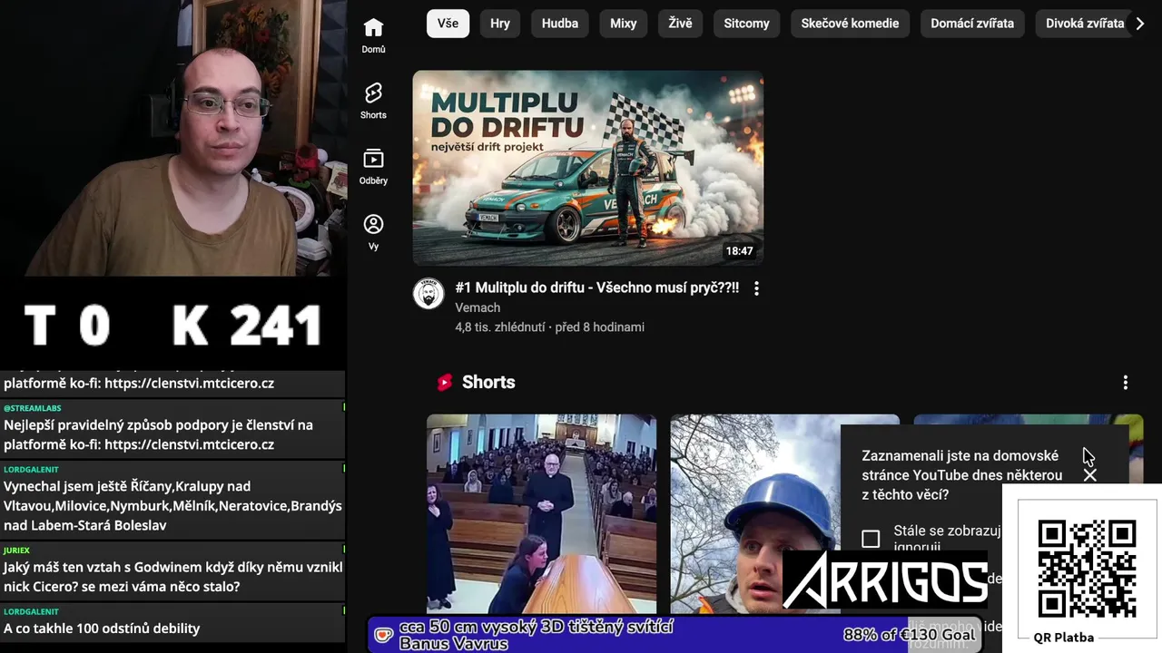
Task: Open the Domů home icon
Action: click(x=373, y=35)
